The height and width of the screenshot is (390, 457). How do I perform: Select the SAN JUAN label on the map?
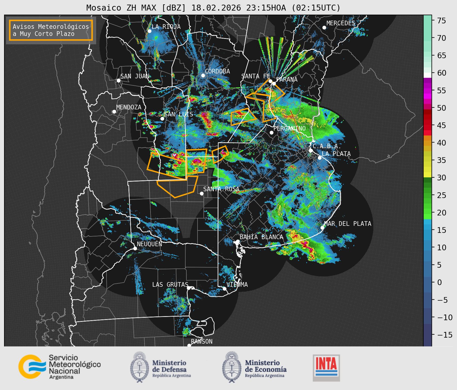click(135, 76)
